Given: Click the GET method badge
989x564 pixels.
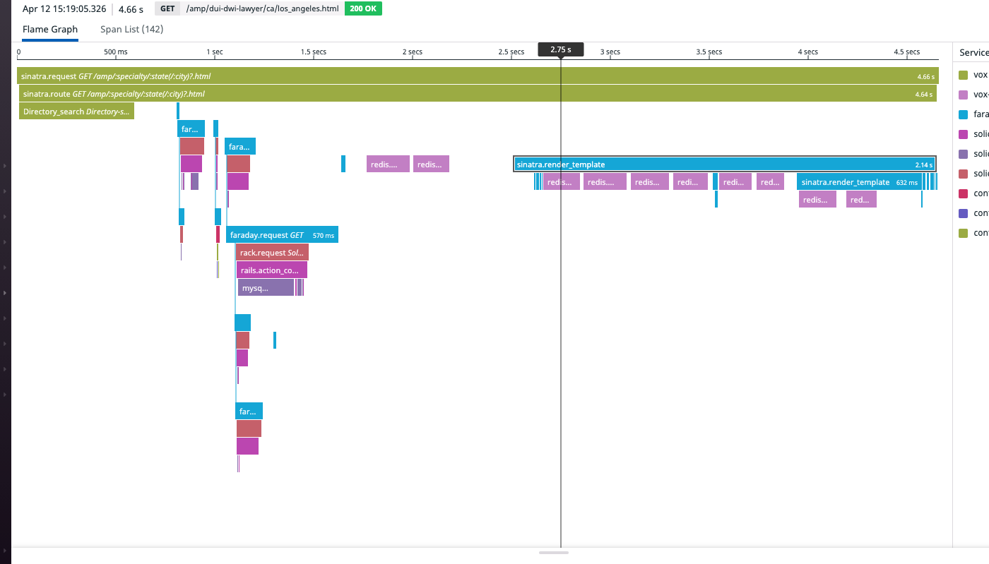Looking at the screenshot, I should point(167,8).
